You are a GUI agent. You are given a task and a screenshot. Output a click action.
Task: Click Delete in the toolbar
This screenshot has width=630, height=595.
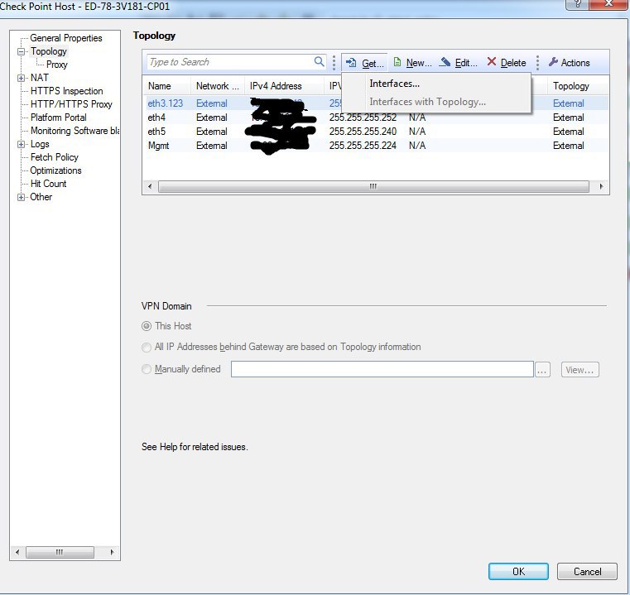click(x=507, y=63)
